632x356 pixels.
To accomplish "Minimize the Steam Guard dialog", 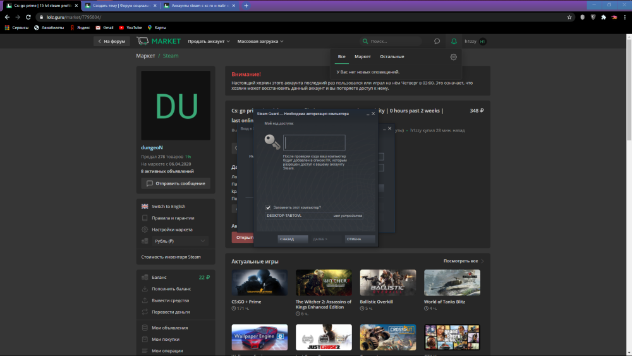I will click(368, 114).
